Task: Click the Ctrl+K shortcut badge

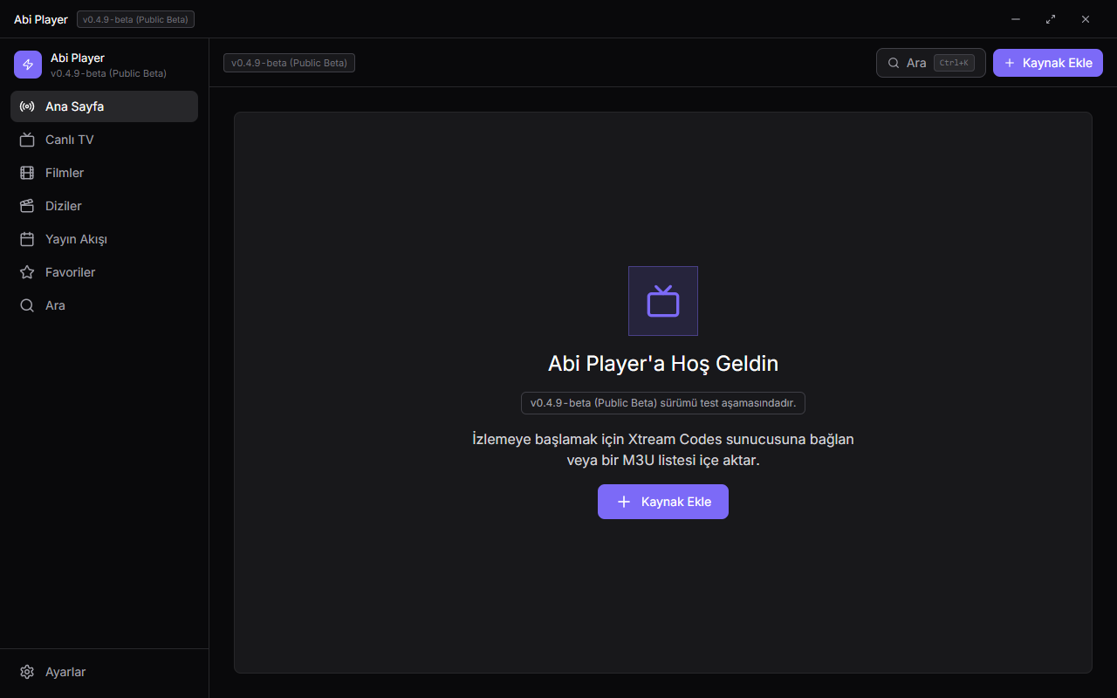Action: (954, 63)
